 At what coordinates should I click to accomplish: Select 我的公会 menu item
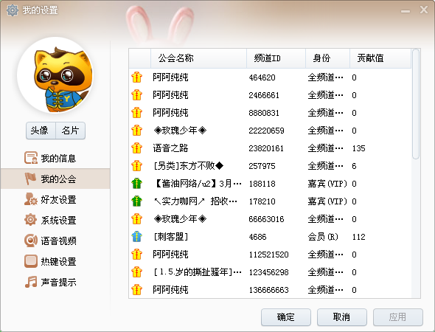55,179
